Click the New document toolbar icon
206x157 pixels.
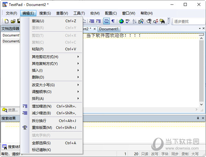point(7,21)
